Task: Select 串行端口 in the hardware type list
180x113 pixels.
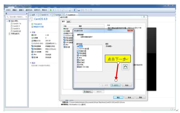Action: [x=81, y=62]
